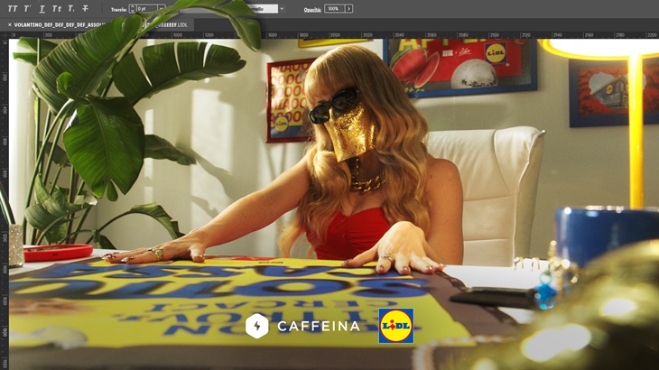This screenshot has width=659, height=370.
Task: Toggle Underline text style
Action: pos(42,9)
